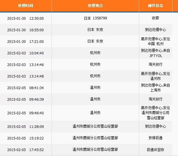Image resolution: width=178 pixels, height=156 pixels.
Task: Select the 收寄 status cell
Action: pos(155,18)
